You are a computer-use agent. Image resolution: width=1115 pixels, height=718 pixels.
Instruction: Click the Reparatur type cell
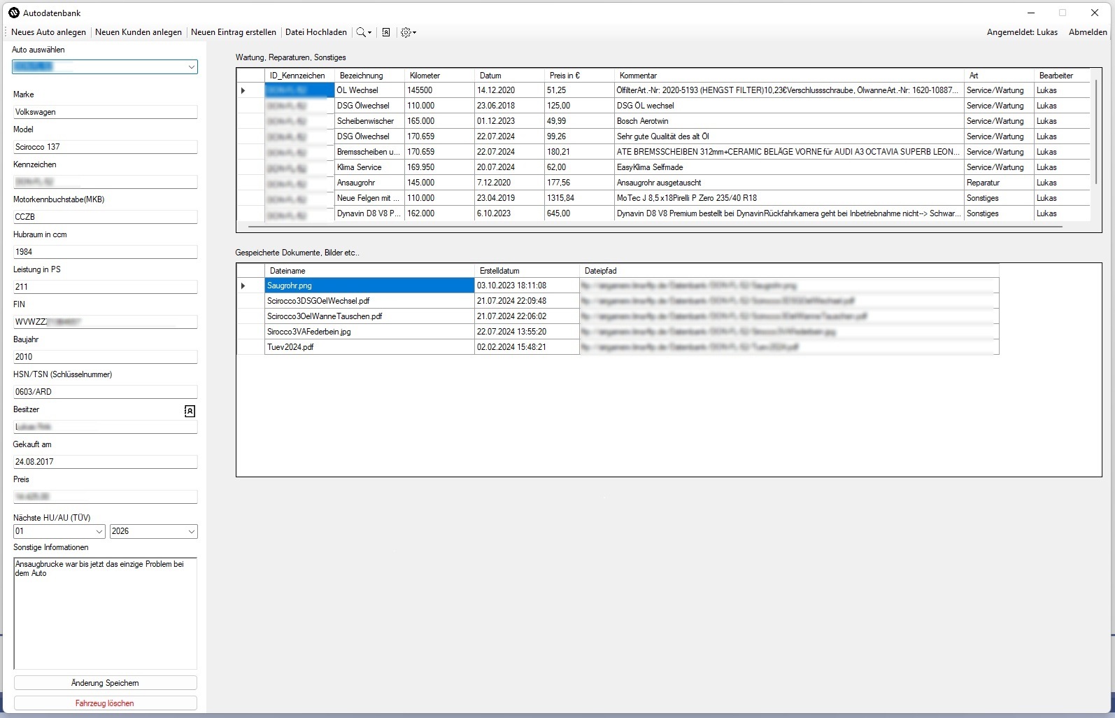click(999, 183)
